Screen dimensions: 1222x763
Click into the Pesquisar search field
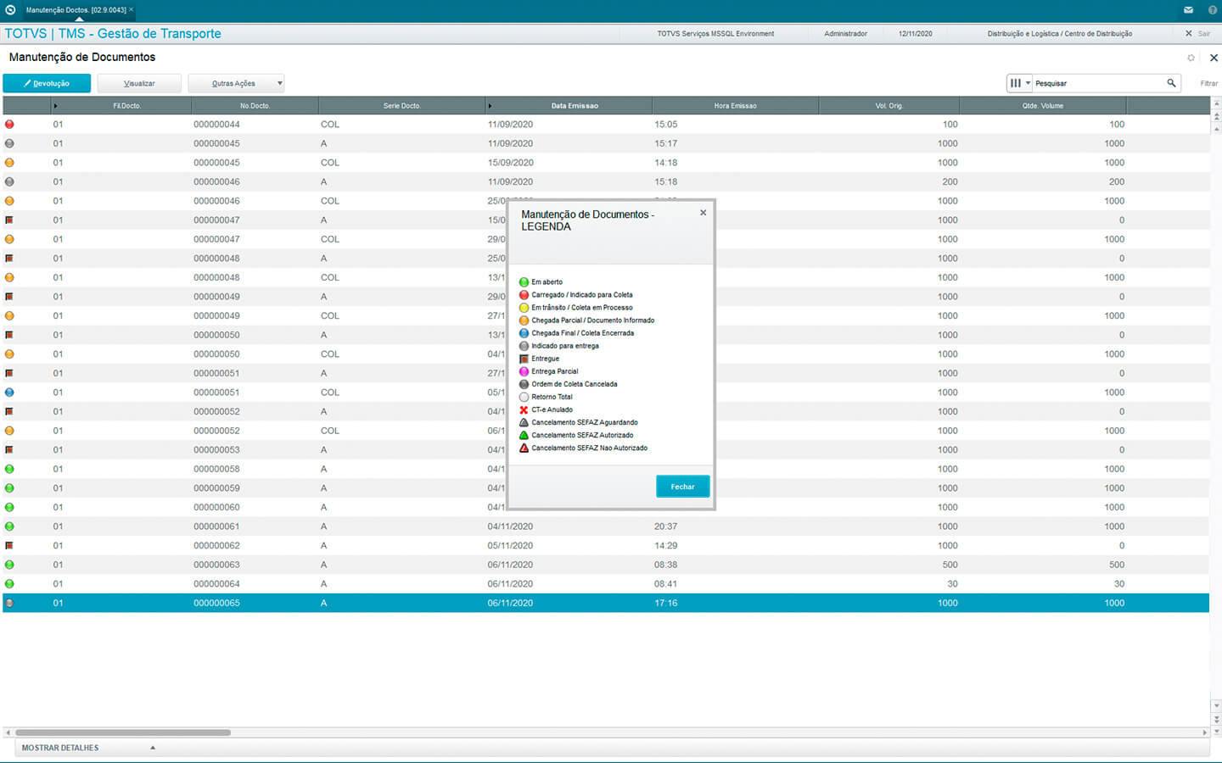click(x=1096, y=83)
